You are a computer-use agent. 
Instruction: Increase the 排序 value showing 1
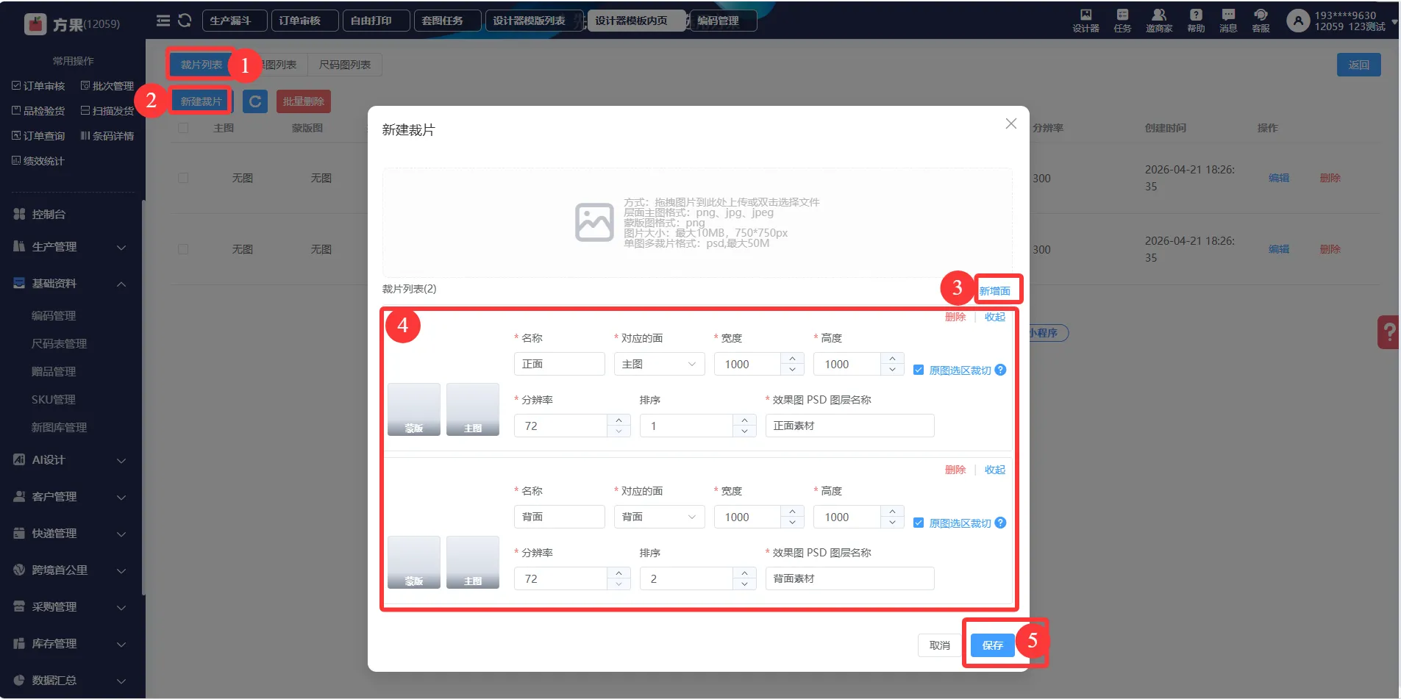click(x=744, y=420)
